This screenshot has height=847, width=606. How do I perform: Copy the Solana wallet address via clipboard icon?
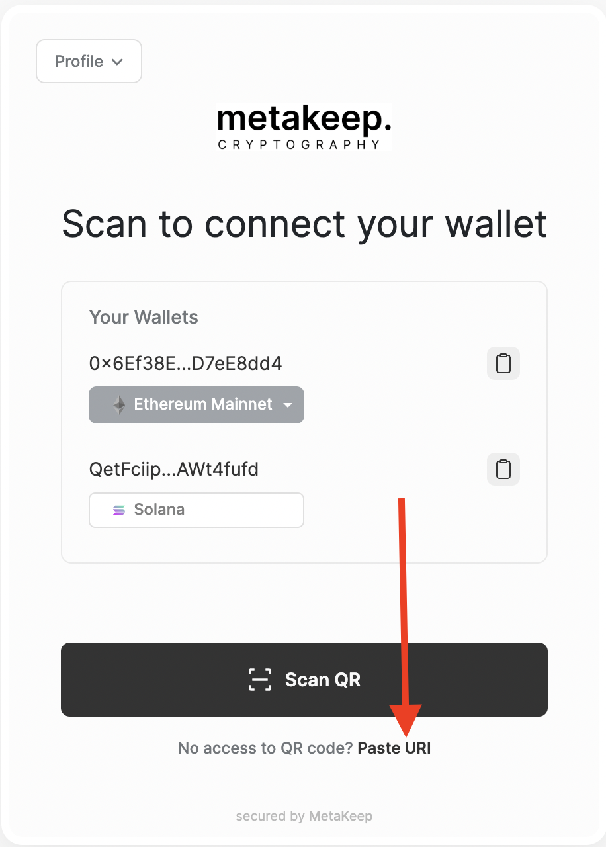[503, 469]
